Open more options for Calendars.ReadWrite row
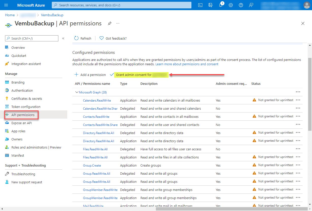Image resolution: width=312 pixels, height=211 pixels. point(298,100)
